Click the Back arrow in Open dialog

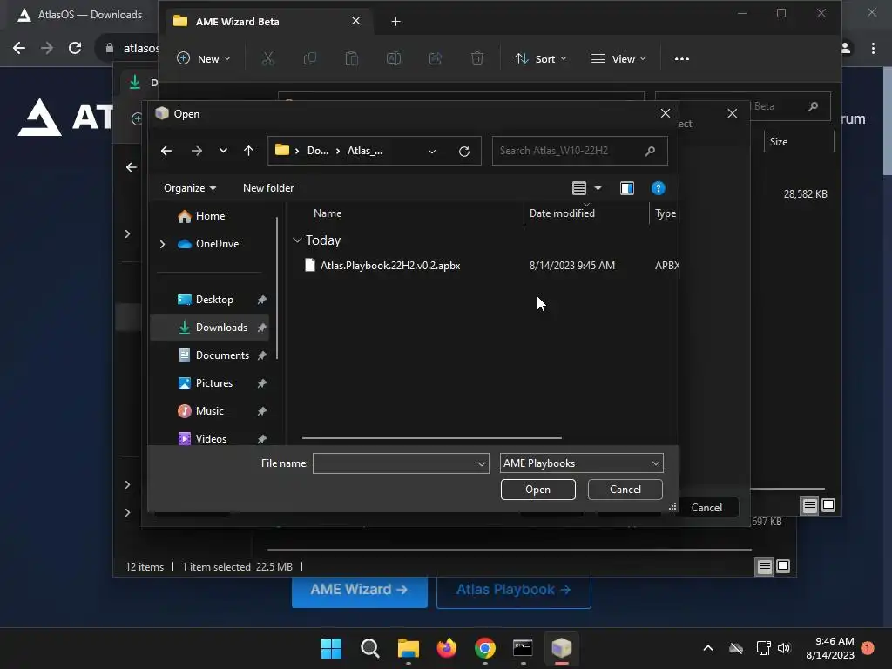[x=166, y=151]
